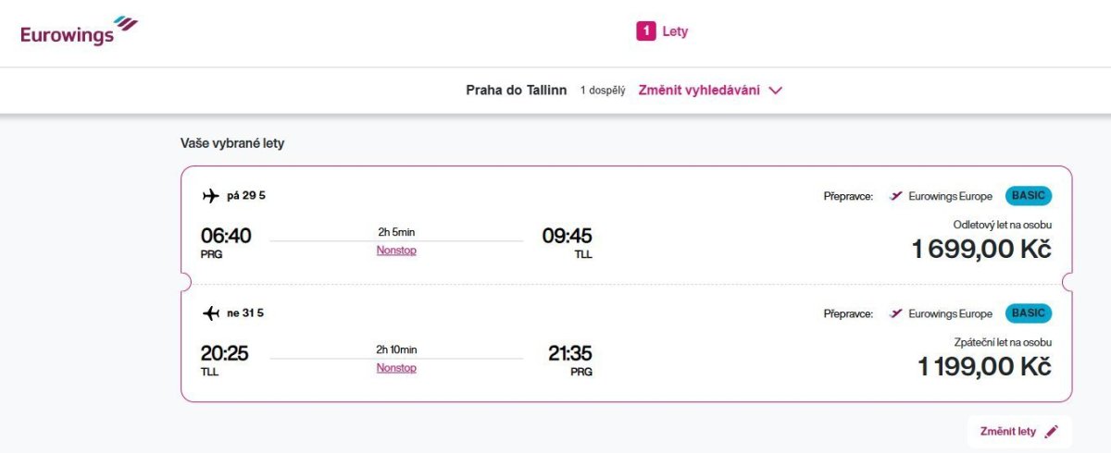Click the Změnit lety button
This screenshot has width=1111, height=453.
(x=1008, y=432)
